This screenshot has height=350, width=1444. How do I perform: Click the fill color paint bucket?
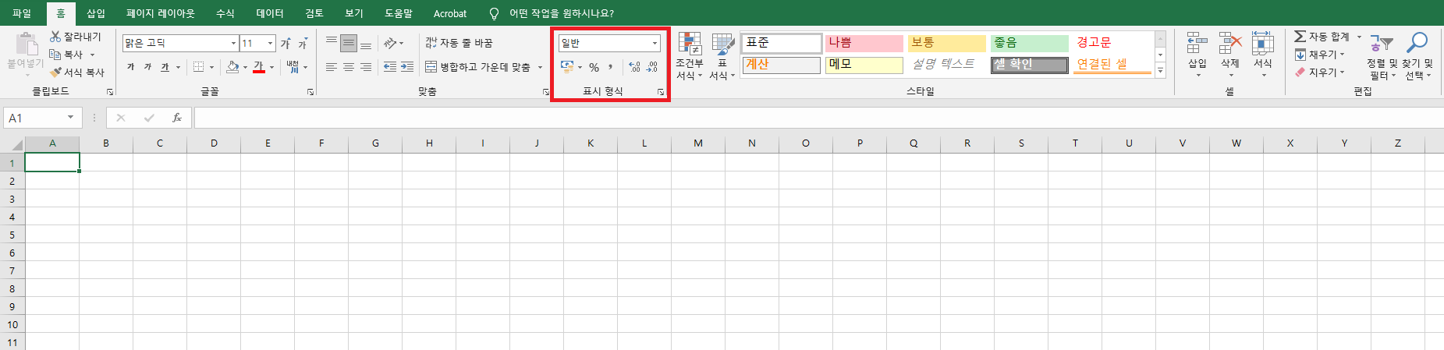232,67
